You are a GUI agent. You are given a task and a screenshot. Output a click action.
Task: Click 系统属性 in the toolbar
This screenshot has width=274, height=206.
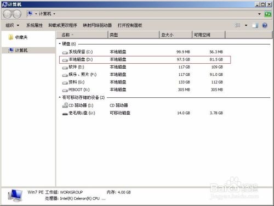[35, 25]
